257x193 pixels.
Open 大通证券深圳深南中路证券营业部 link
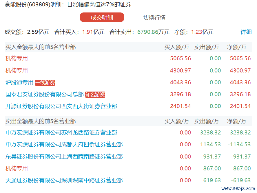point(64,180)
